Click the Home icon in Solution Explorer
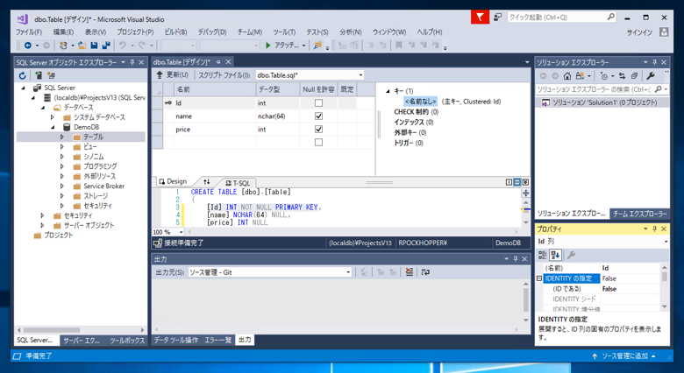 (x=567, y=76)
